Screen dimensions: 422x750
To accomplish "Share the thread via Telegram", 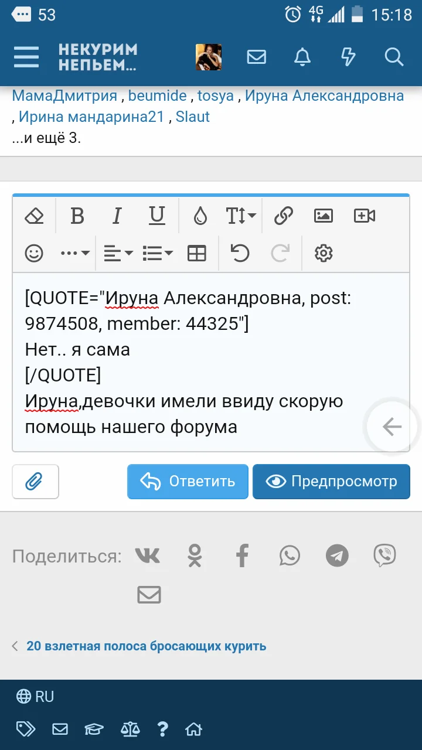I will [337, 555].
